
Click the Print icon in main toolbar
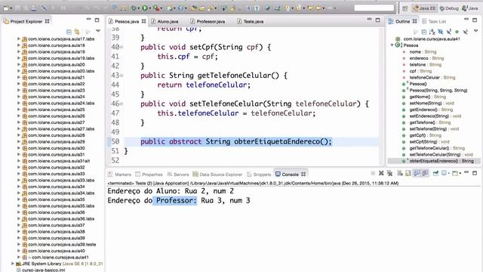[33, 8]
